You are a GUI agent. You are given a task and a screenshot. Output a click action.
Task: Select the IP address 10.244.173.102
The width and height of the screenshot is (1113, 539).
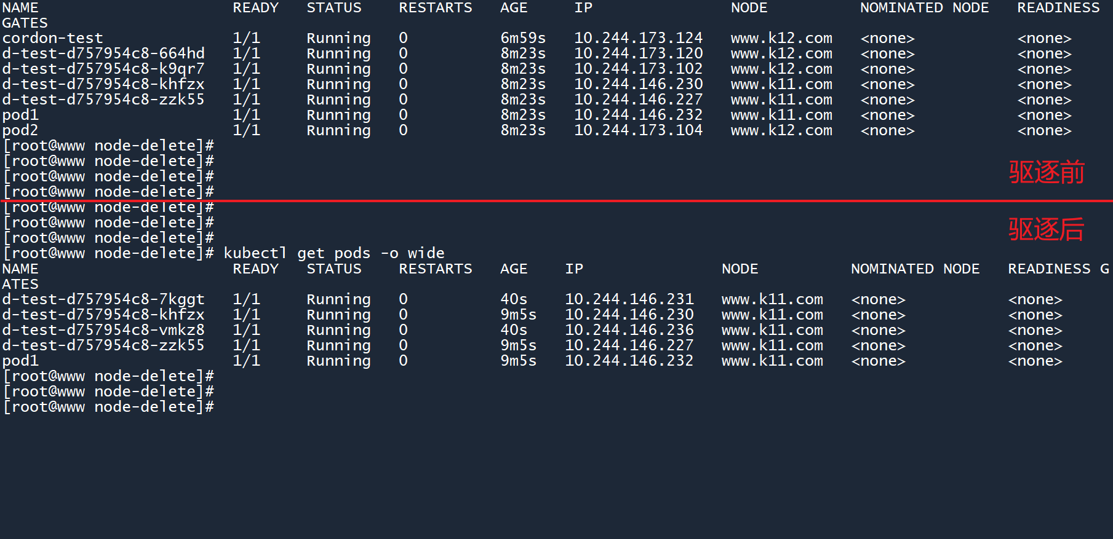638,69
